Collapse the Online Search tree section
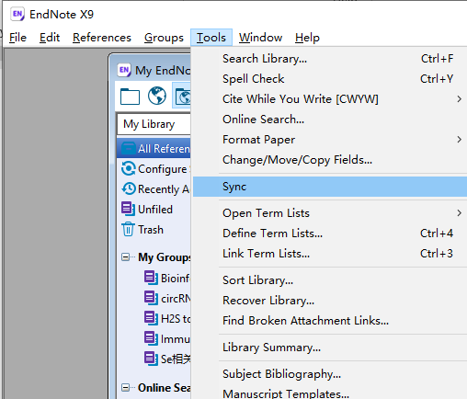This screenshot has width=467, height=399. pyautogui.click(x=125, y=388)
